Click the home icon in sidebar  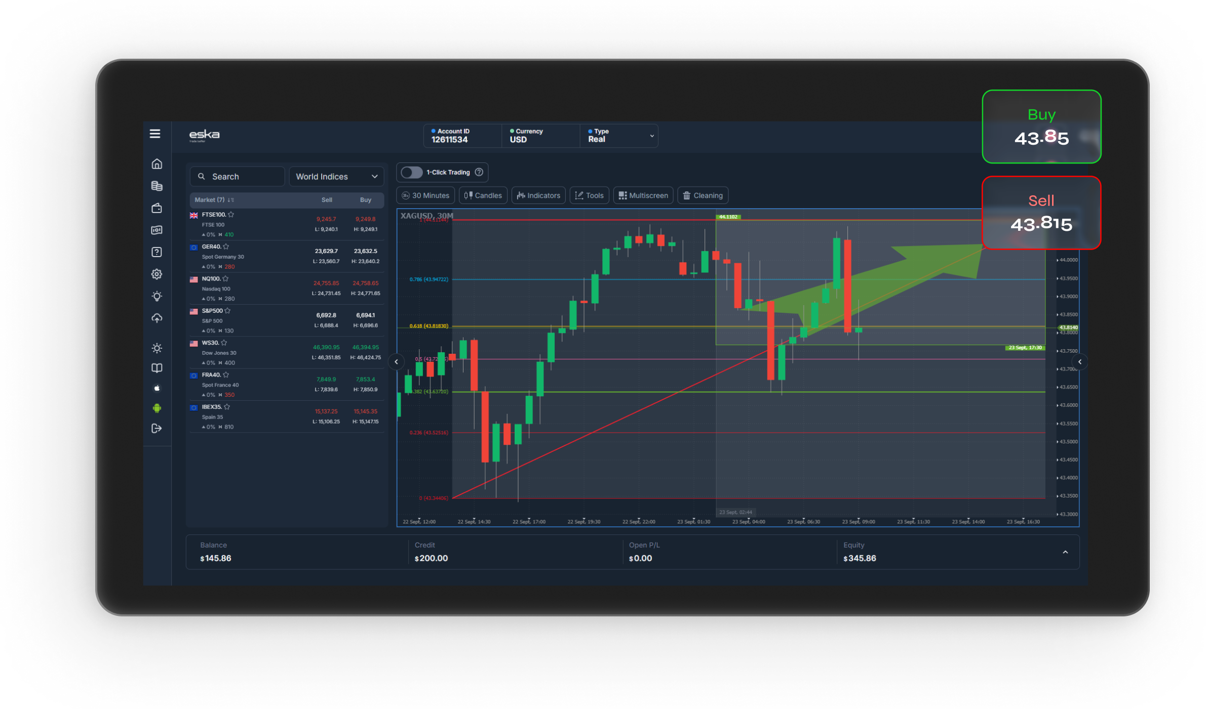click(x=157, y=164)
